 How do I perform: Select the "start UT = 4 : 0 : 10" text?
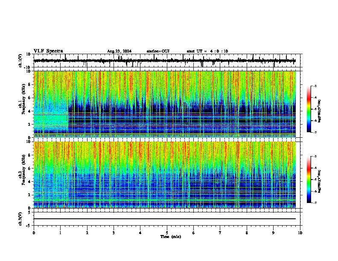[207, 51]
